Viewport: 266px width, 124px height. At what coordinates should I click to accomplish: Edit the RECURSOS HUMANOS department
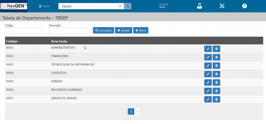pyautogui.click(x=208, y=91)
